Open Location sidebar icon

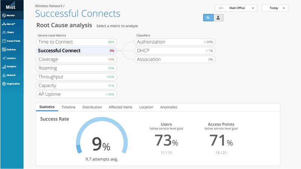(x=4, y=58)
